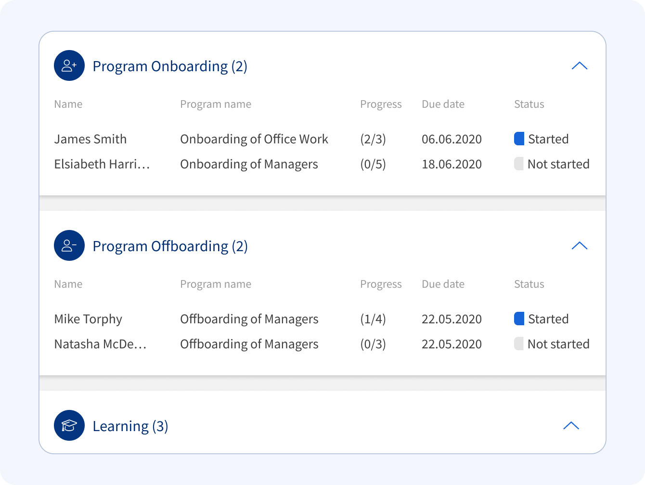Screen dimensions: 645x485
Task: Open the Program Onboarding (2) heading
Action: [x=170, y=66]
